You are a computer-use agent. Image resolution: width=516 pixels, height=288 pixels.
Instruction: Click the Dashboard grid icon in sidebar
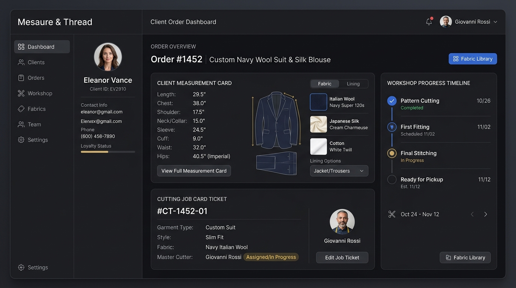click(21, 47)
